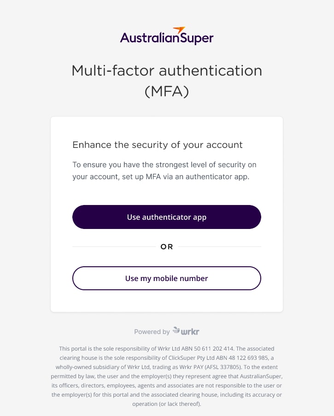Click the AustralianSuper logo

pos(167,36)
